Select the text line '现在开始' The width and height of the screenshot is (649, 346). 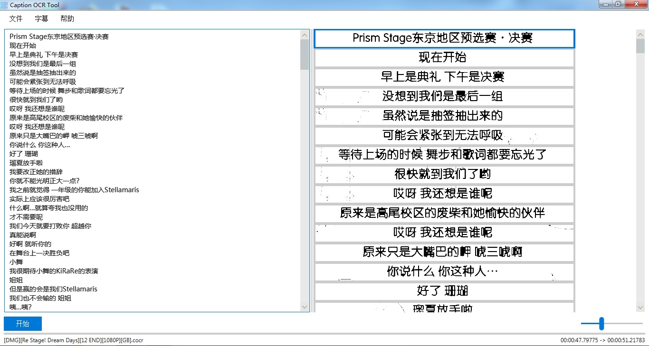tap(23, 46)
